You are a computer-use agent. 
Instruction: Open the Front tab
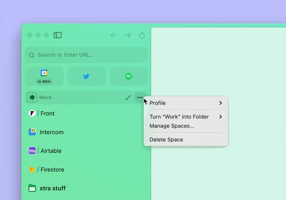click(87, 113)
